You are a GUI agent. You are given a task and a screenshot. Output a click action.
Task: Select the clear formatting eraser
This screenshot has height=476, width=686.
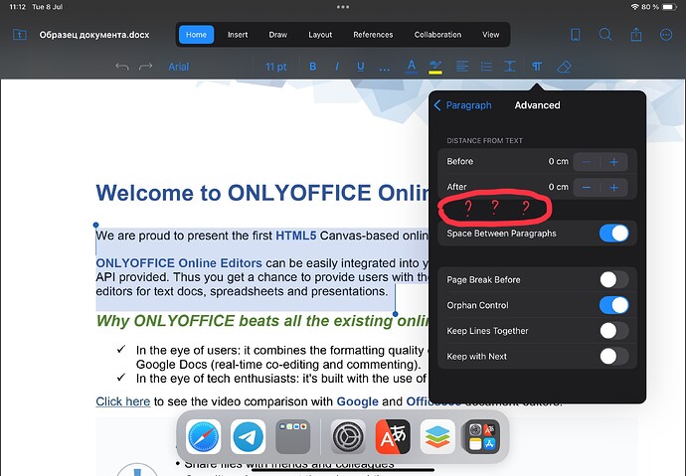564,67
